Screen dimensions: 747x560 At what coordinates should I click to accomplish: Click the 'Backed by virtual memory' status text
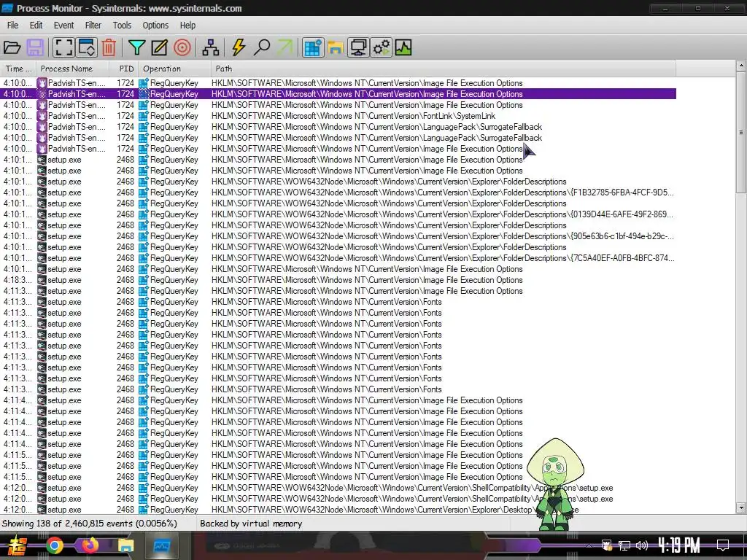tap(251, 524)
